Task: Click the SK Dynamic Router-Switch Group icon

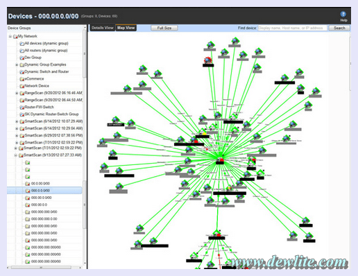Action: click(x=22, y=114)
